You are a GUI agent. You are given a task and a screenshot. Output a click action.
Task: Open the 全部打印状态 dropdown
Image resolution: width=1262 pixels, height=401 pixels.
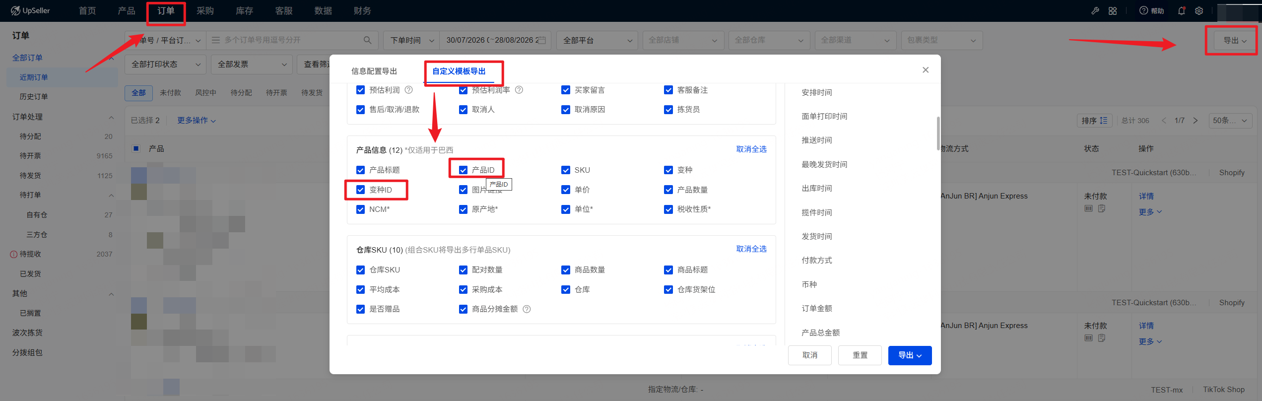point(165,65)
